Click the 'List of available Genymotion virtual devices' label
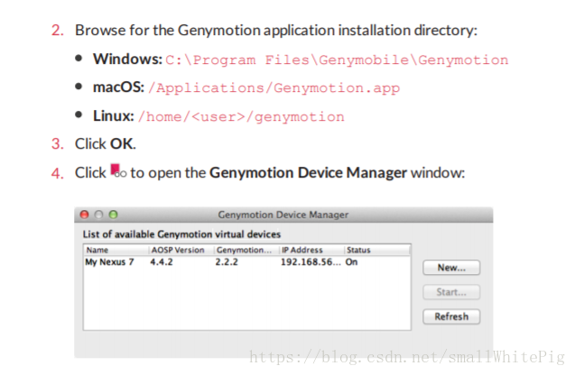This screenshot has width=575, height=375. (x=181, y=234)
